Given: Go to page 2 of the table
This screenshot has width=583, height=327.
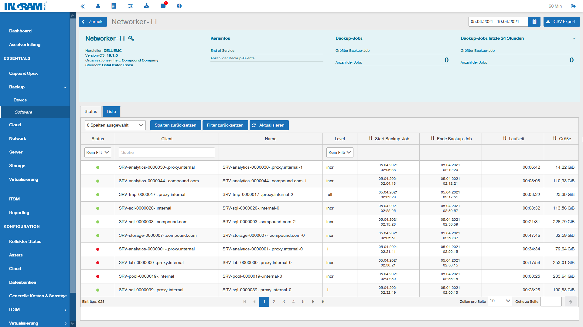Looking at the screenshot, I should (274, 302).
